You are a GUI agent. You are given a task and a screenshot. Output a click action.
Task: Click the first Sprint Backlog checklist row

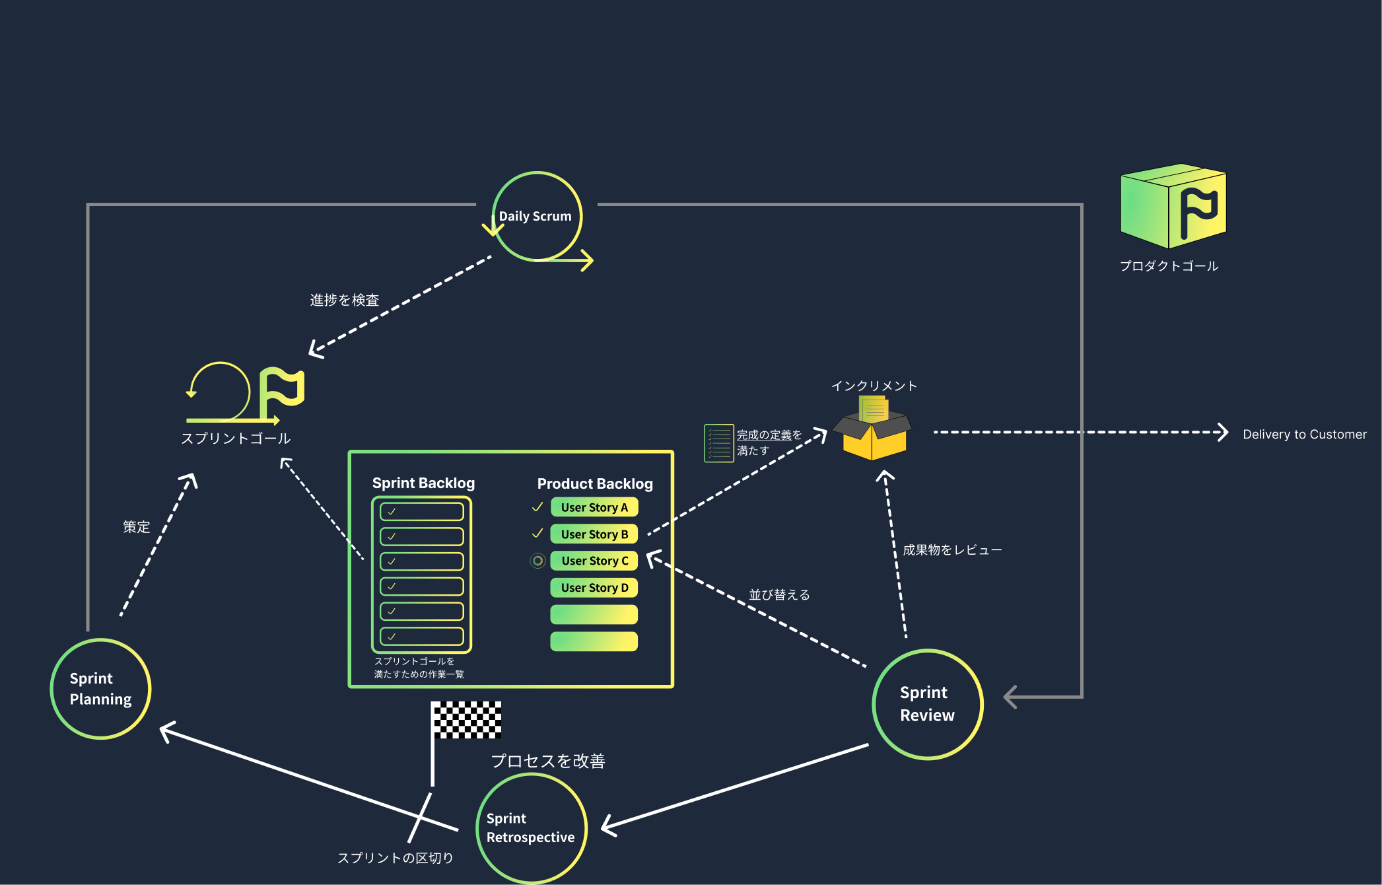tap(422, 512)
